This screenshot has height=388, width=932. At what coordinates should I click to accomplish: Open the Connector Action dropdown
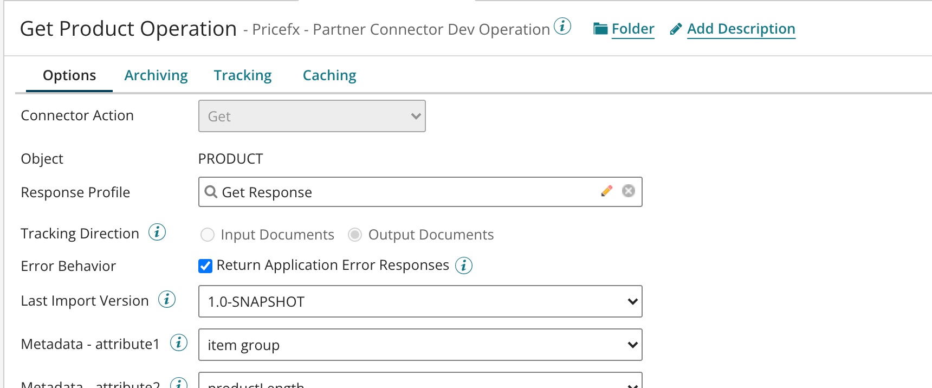[312, 116]
